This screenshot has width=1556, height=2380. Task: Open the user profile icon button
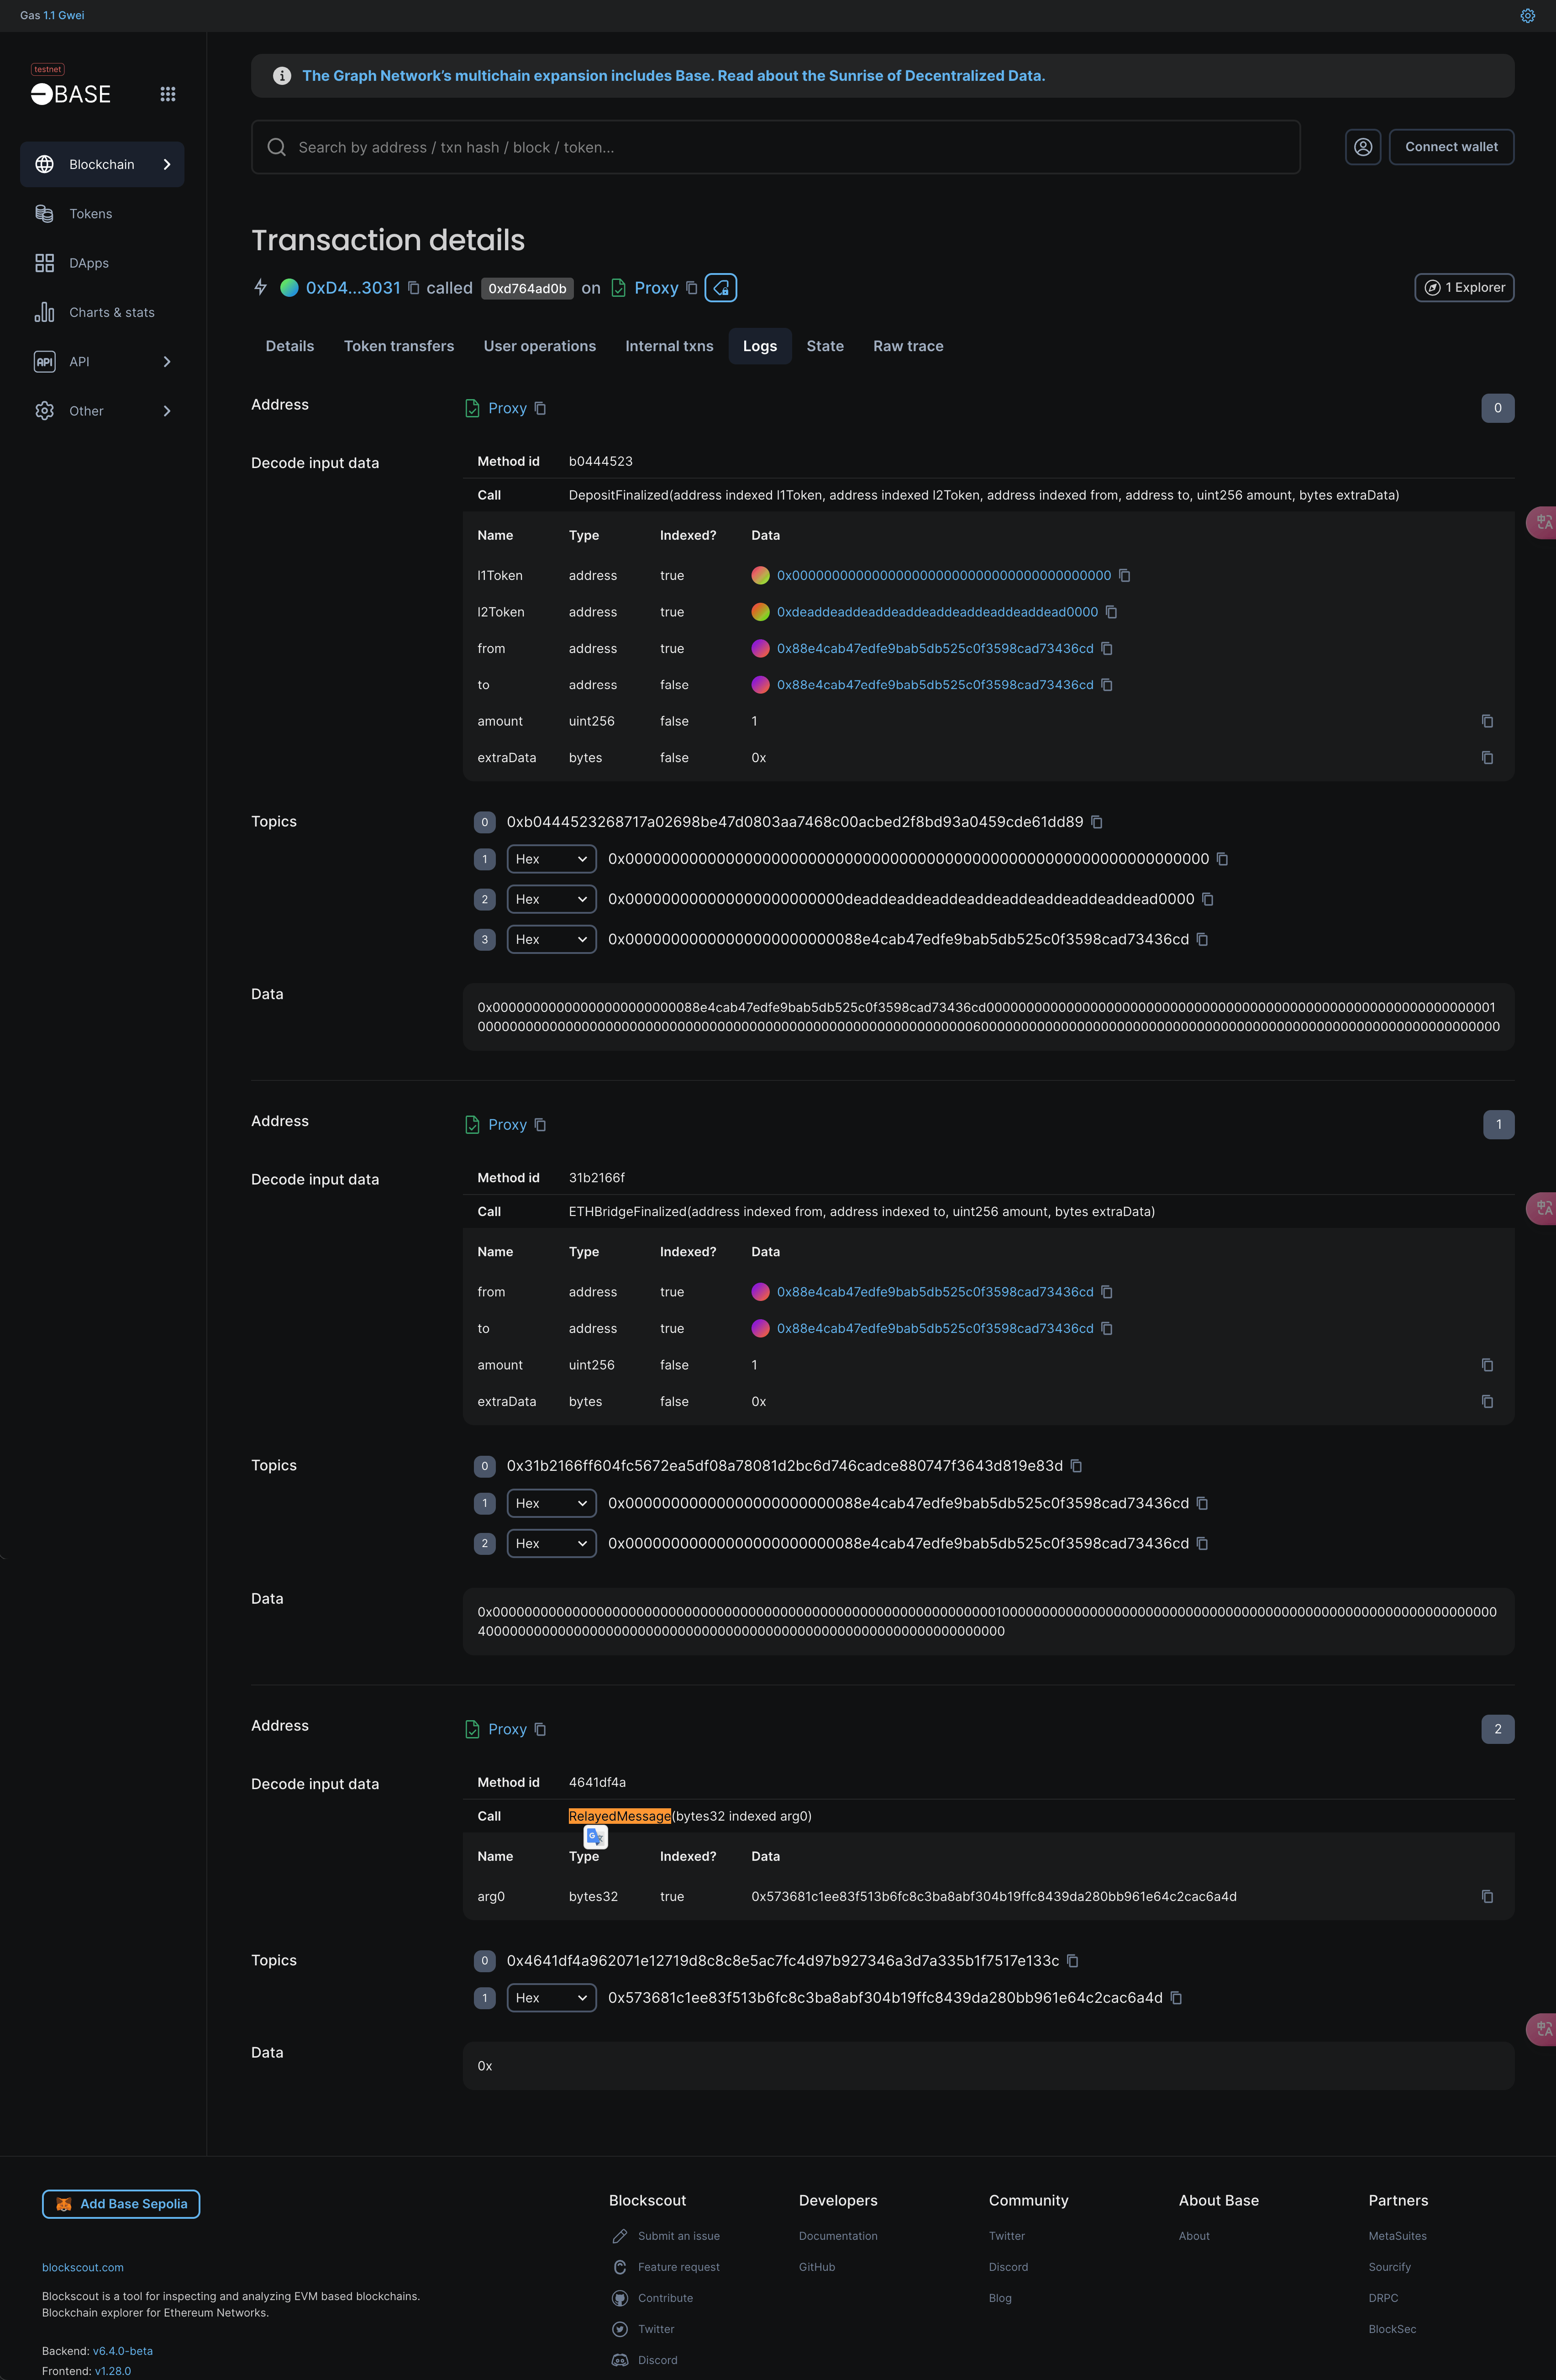[x=1362, y=147]
